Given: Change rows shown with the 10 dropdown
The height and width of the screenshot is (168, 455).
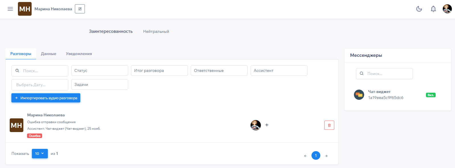Looking at the screenshot, I should click(40, 153).
